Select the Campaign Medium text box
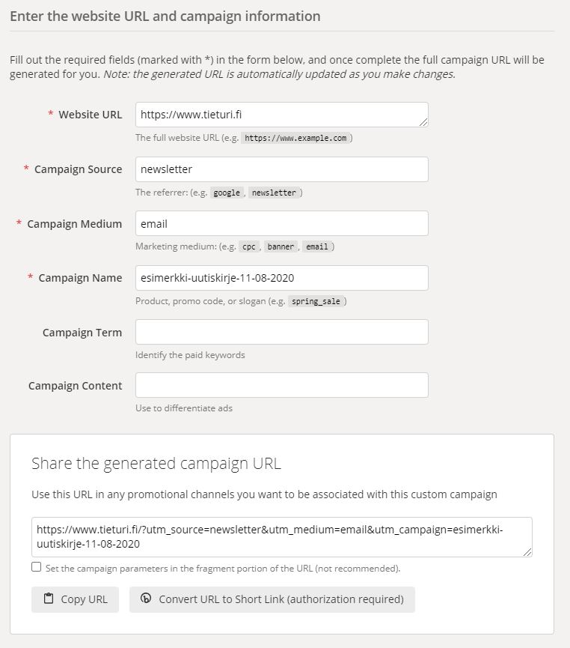Image resolution: width=570 pixels, height=648 pixels. 281,223
